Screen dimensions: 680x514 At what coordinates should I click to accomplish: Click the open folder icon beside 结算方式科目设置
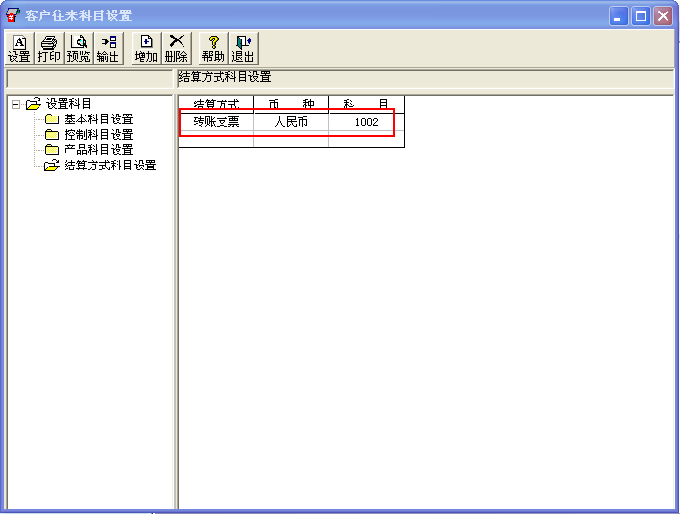tap(52, 166)
